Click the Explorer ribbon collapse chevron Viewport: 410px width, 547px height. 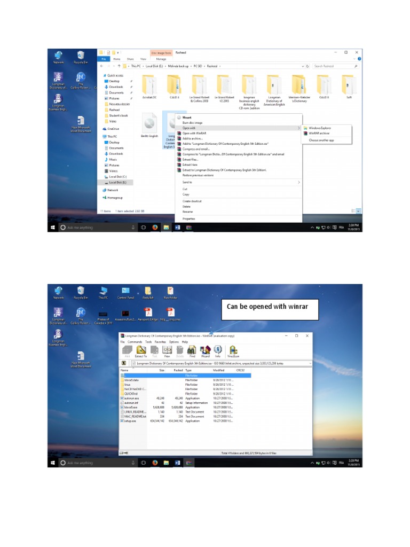(x=355, y=59)
